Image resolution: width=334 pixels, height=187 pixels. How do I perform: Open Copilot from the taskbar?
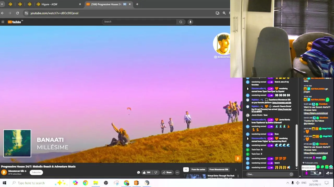(75, 183)
